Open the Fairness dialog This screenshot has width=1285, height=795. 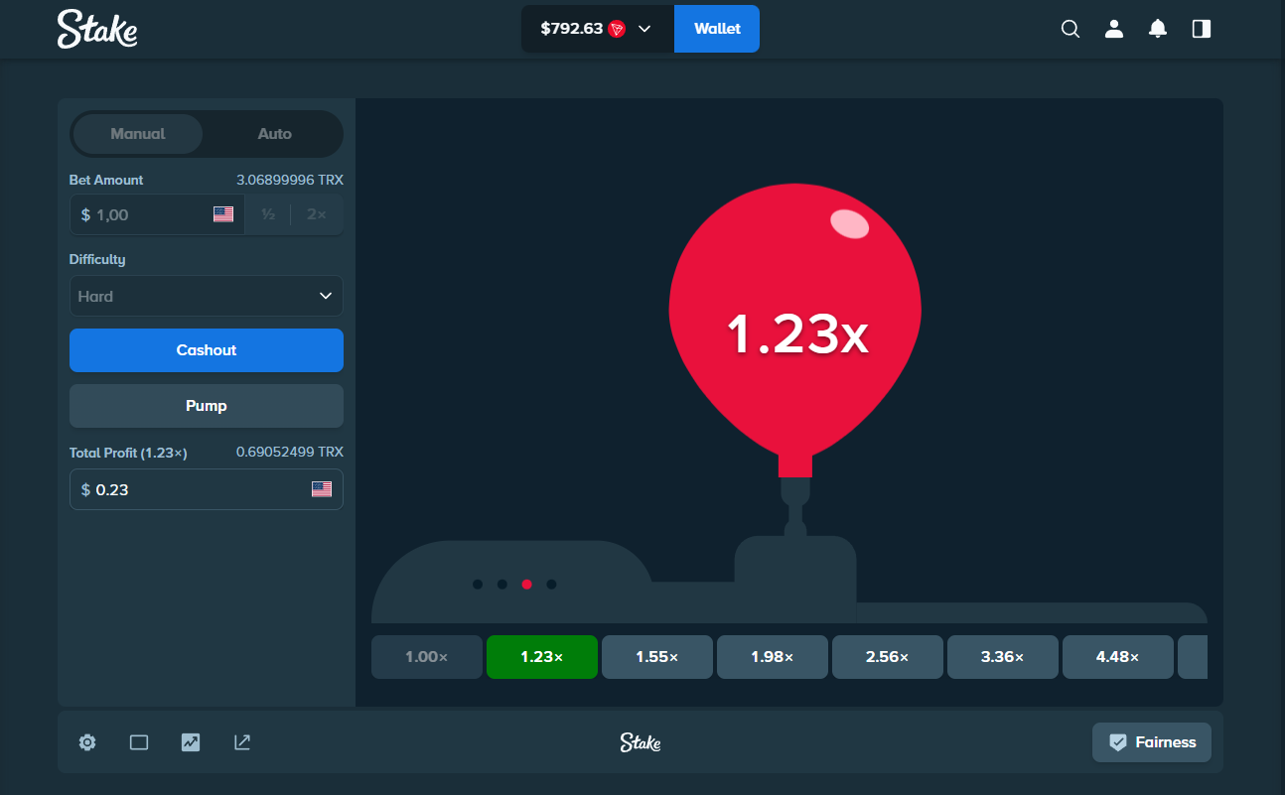(x=1152, y=742)
